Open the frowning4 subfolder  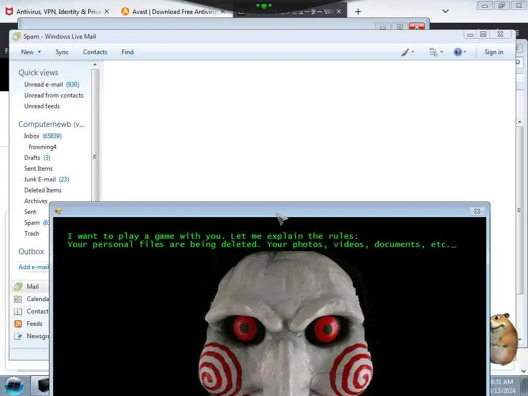pyautogui.click(x=42, y=147)
